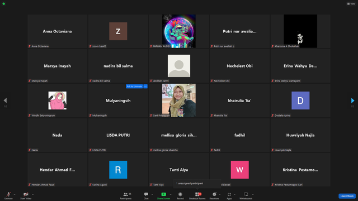Click the Nada name label at tile bottom
This screenshot has height=201, width=358.
(35, 150)
